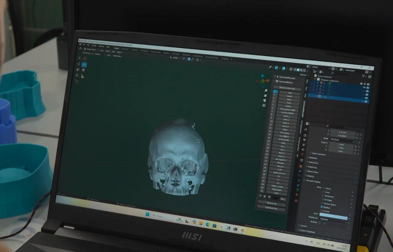Expand the Collections panel
The width and height of the screenshot is (393, 252).
(x=313, y=163)
